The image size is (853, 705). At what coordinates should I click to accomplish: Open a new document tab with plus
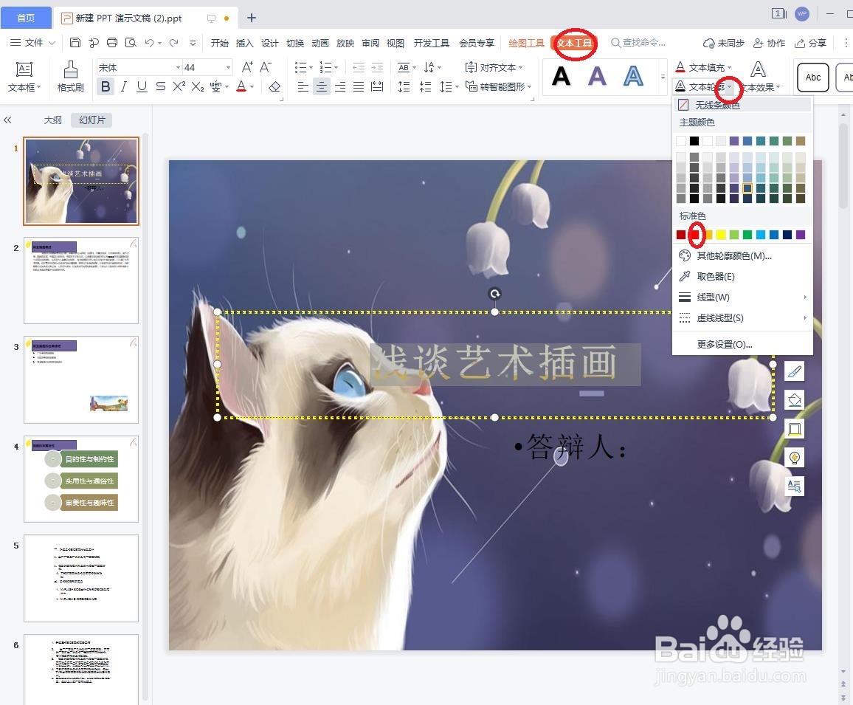(x=252, y=18)
